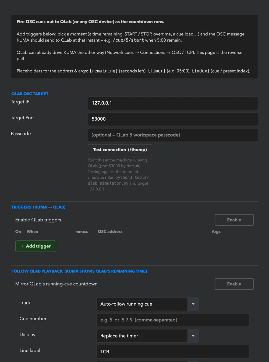Click the '{timer}' placeholder text

(157, 71)
